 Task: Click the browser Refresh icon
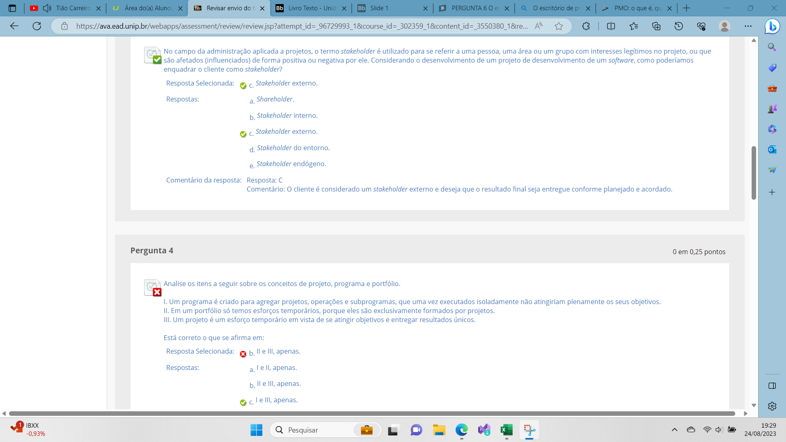tap(37, 26)
